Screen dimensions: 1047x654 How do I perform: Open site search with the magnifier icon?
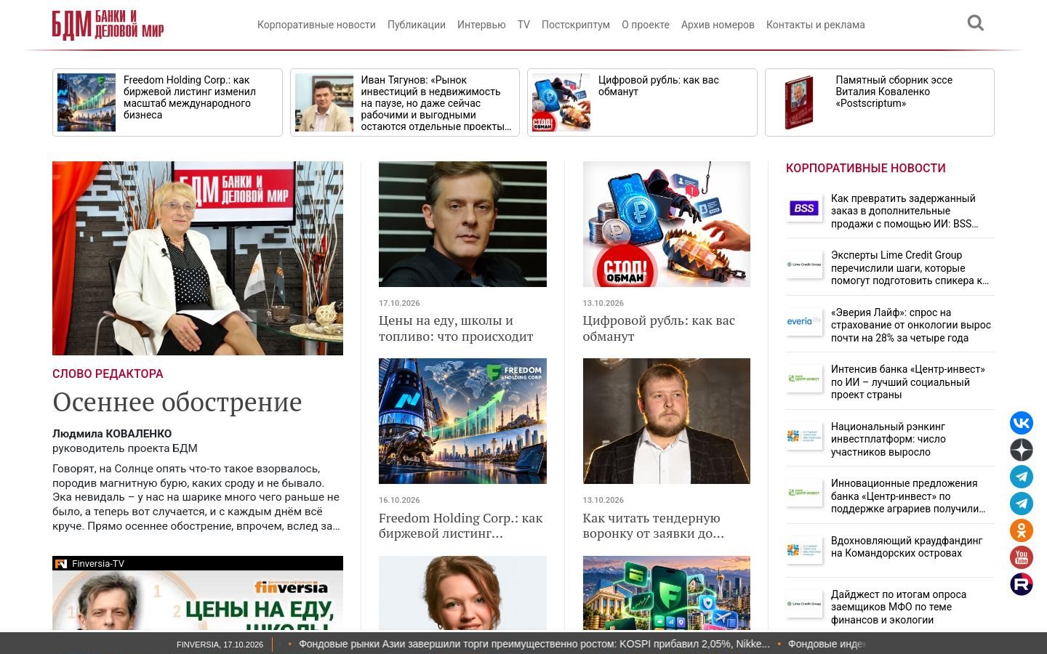976,23
